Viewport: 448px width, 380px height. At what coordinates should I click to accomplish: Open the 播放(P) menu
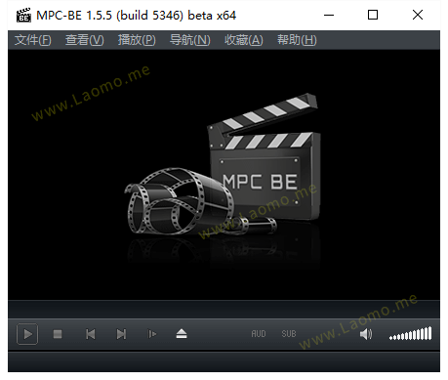[137, 40]
